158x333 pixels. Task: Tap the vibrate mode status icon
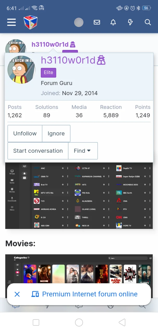120,8
